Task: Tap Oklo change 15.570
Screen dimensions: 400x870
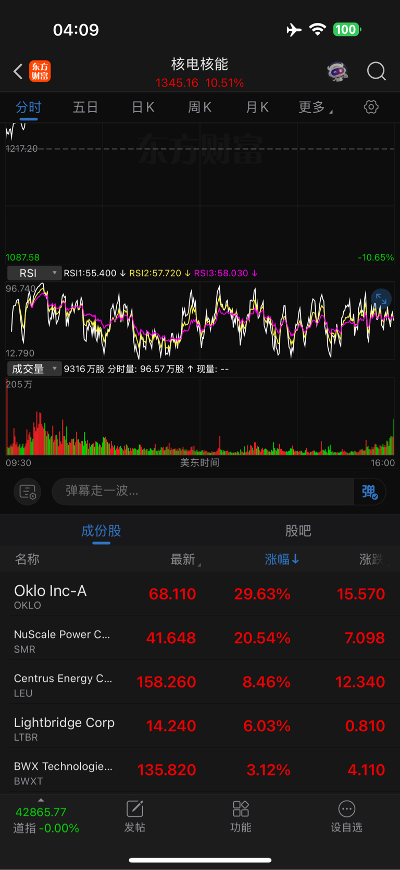Action: 361,594
